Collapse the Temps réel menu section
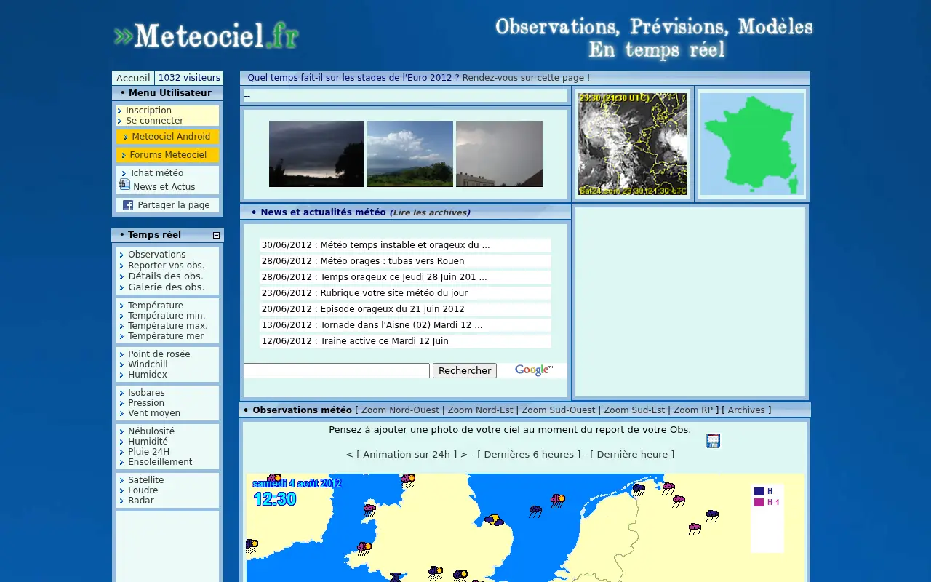931x582 pixels. tap(216, 235)
